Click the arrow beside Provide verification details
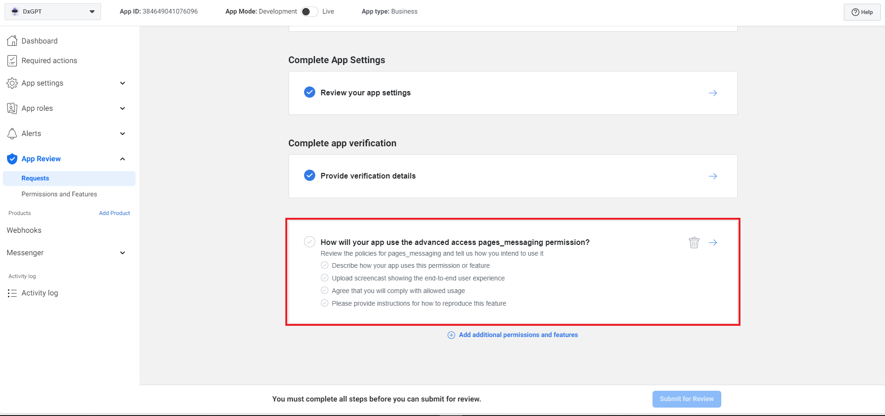The width and height of the screenshot is (885, 416). point(712,176)
